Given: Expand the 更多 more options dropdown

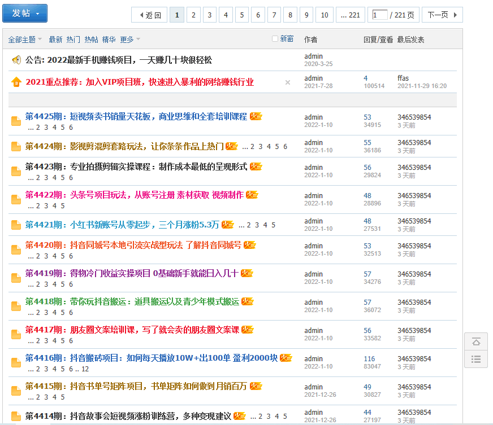Looking at the screenshot, I should click(130, 40).
